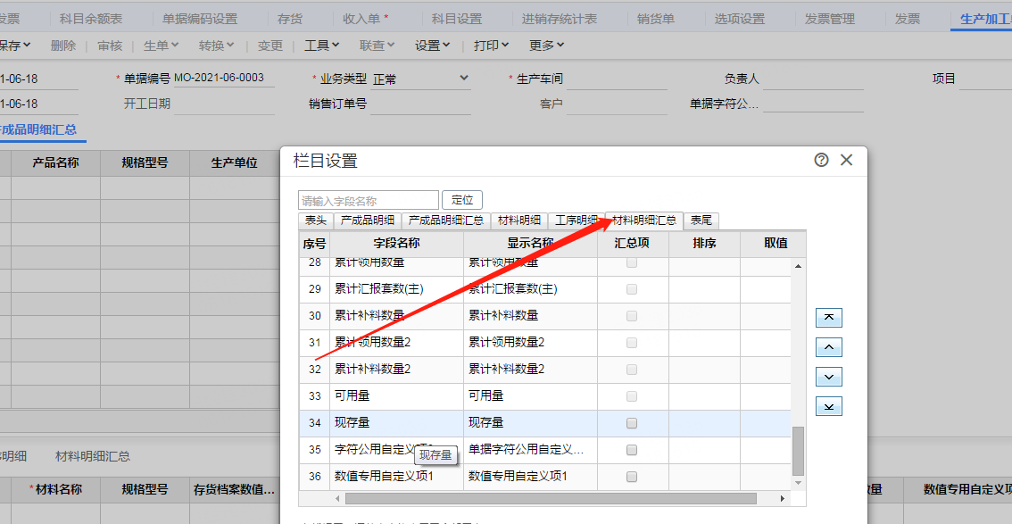Select display name 累计汇报套数(主) cell

pos(530,289)
